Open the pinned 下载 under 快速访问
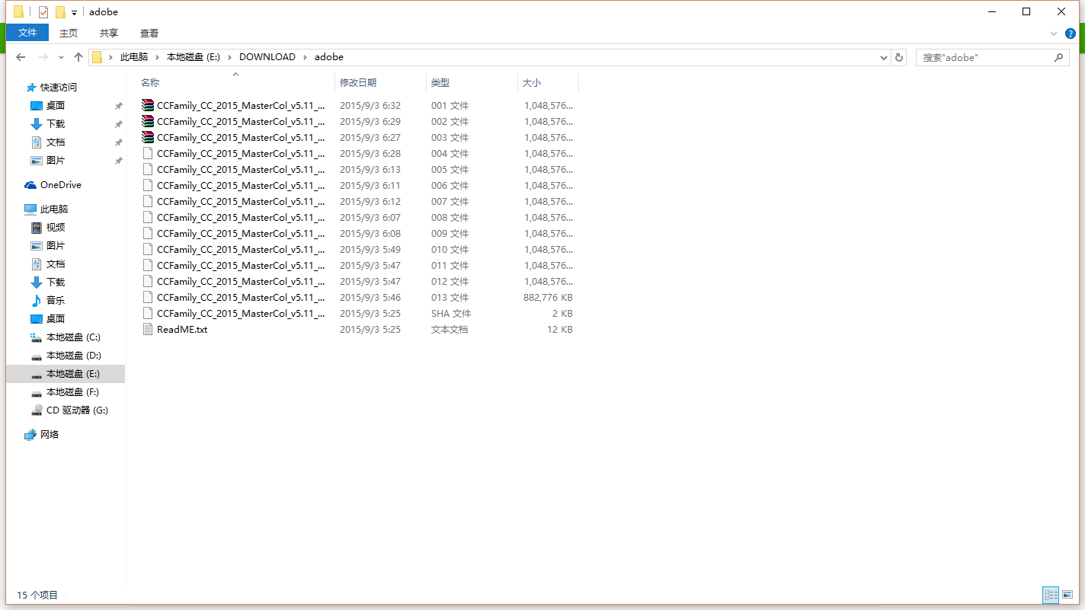This screenshot has width=1085, height=610. (56, 124)
